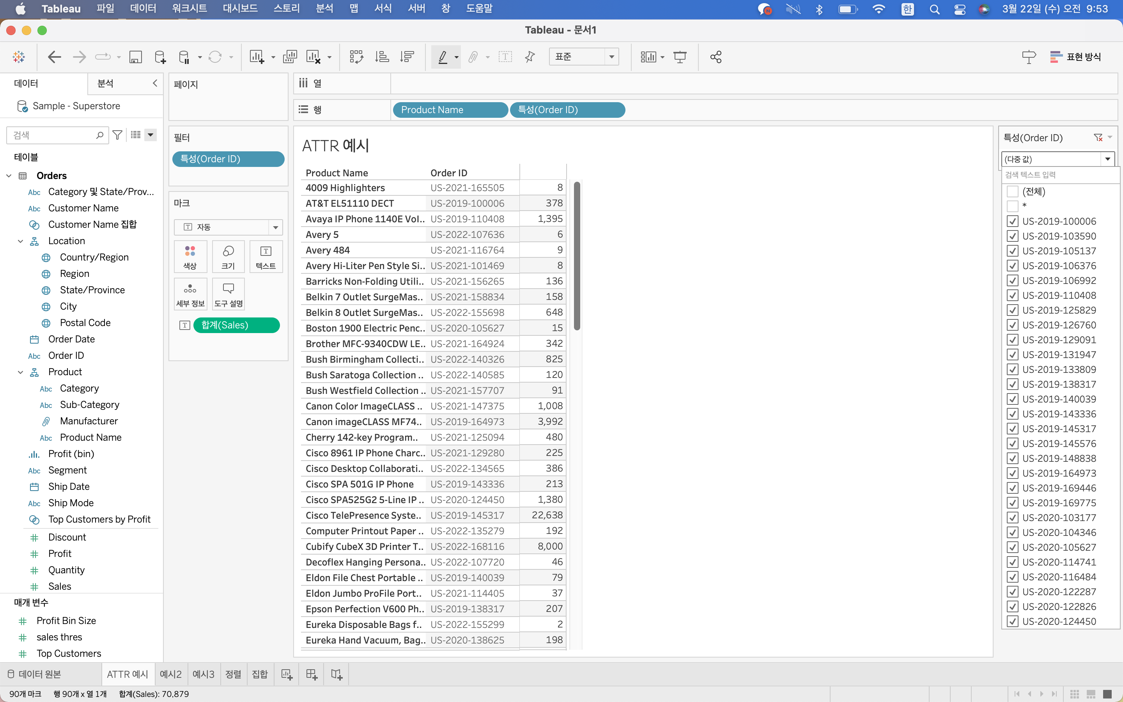Check the asterisk value checkbox
The width and height of the screenshot is (1123, 702).
point(1013,206)
